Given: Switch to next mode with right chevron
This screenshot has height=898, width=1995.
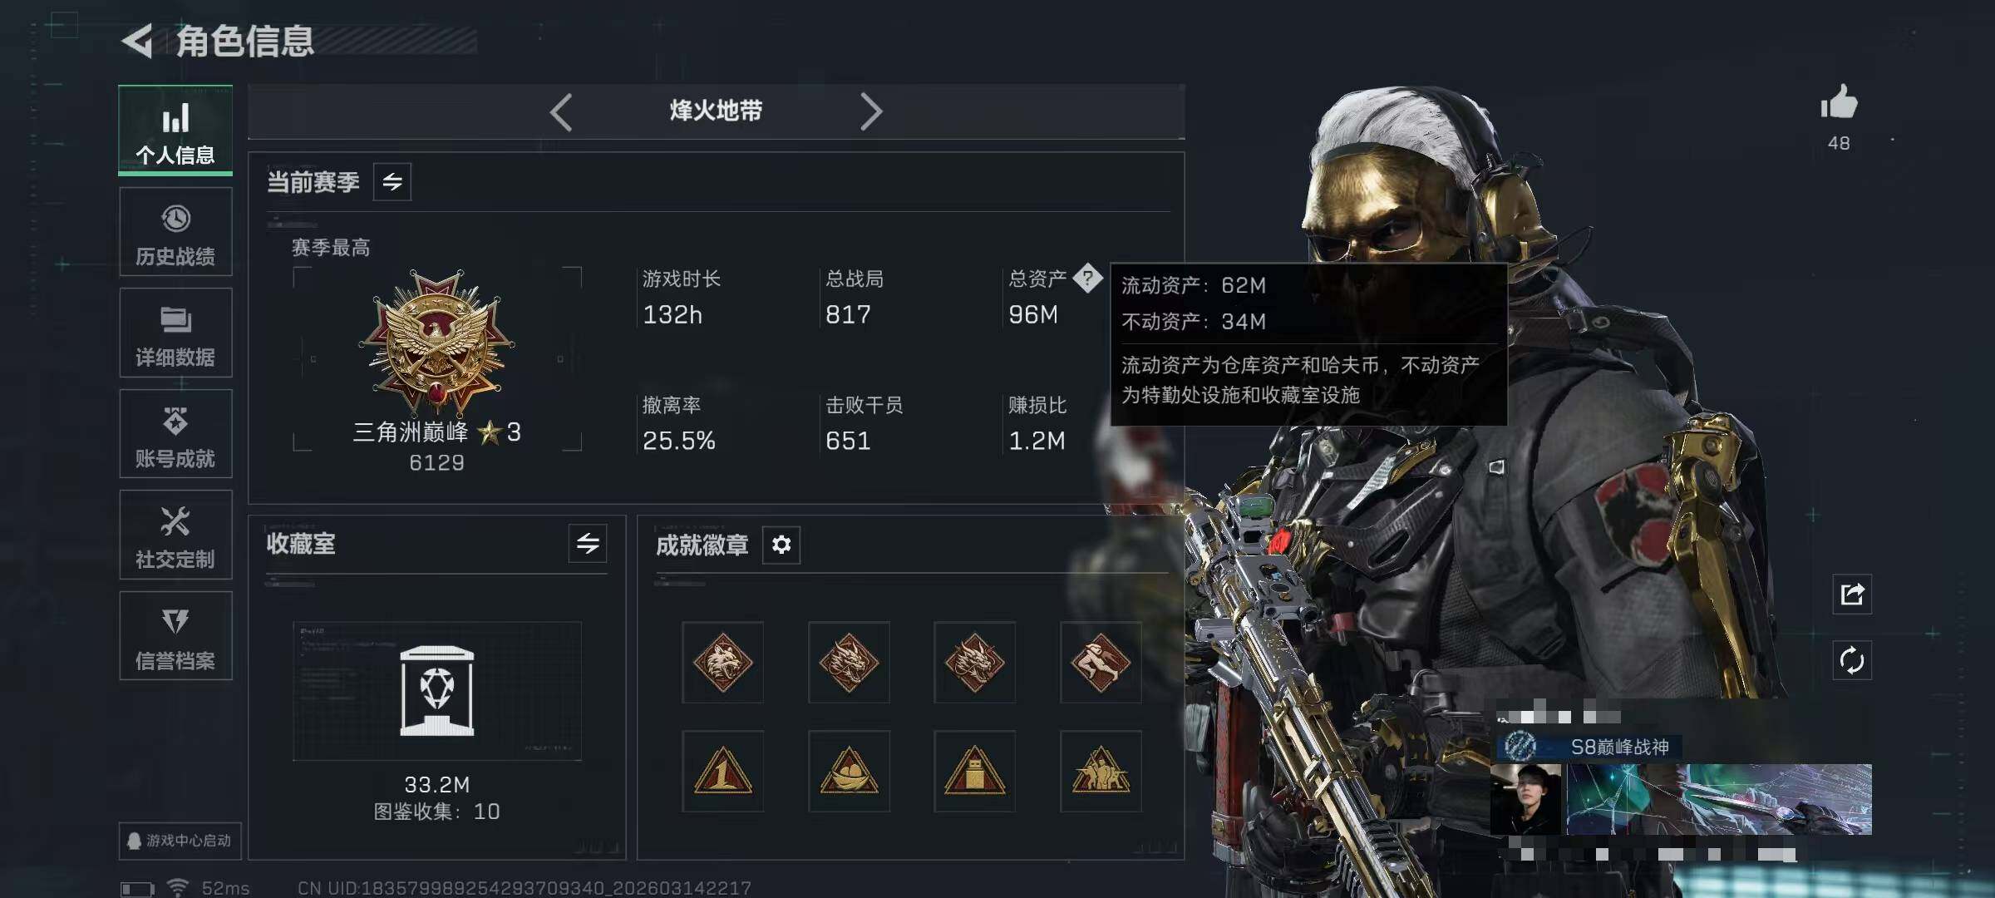Looking at the screenshot, I should (x=870, y=111).
